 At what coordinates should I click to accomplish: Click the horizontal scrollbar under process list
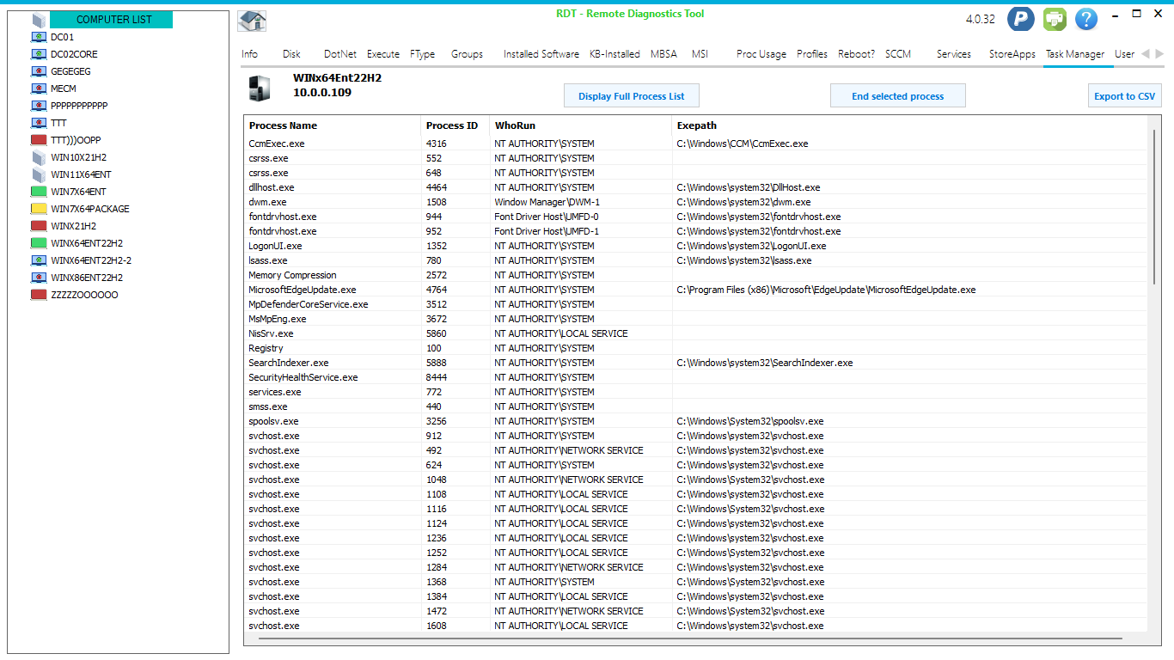(690, 639)
